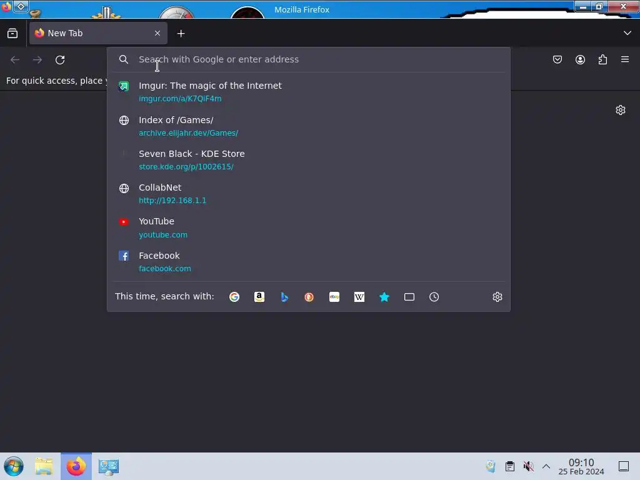The width and height of the screenshot is (640, 480).
Task: Open the YouTube suggestion
Action: (x=309, y=227)
